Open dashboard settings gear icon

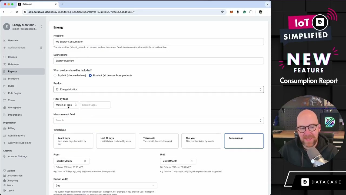pos(41,48)
